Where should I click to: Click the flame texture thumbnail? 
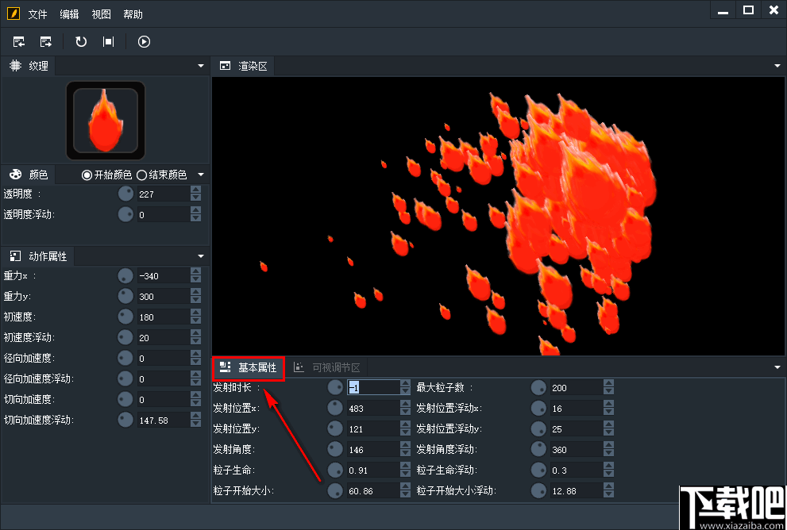106,121
